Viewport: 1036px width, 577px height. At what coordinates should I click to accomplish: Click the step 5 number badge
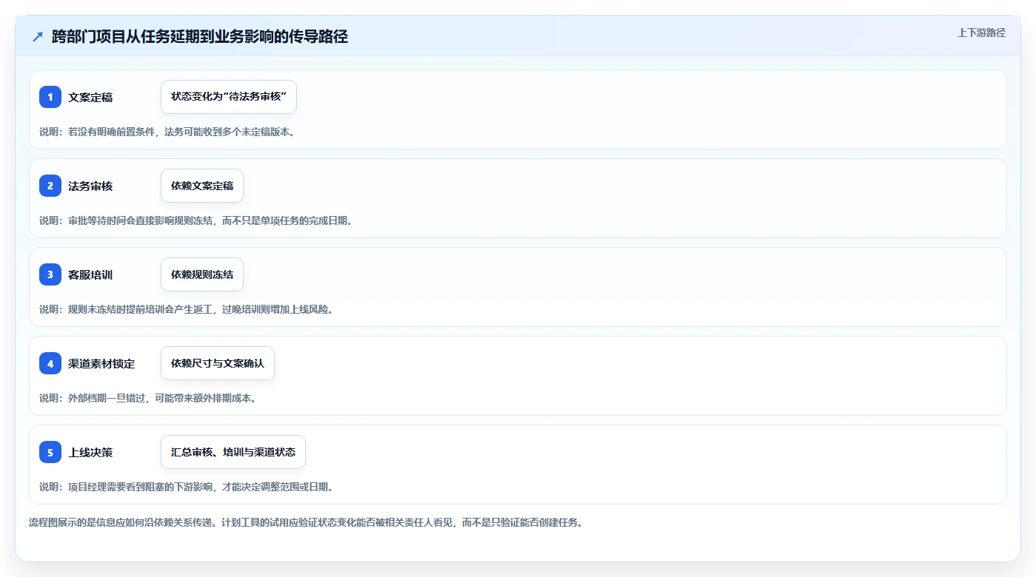click(50, 452)
